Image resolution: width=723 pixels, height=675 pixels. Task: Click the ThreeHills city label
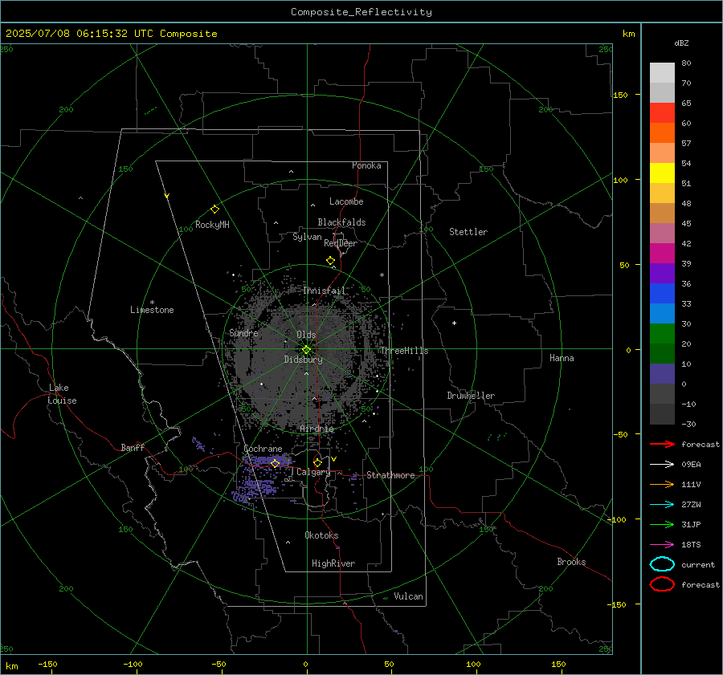click(404, 351)
